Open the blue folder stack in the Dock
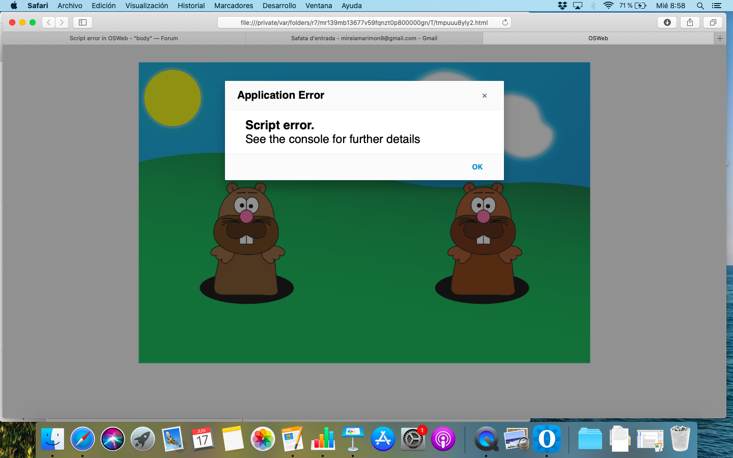The height and width of the screenshot is (458, 733). click(x=590, y=439)
